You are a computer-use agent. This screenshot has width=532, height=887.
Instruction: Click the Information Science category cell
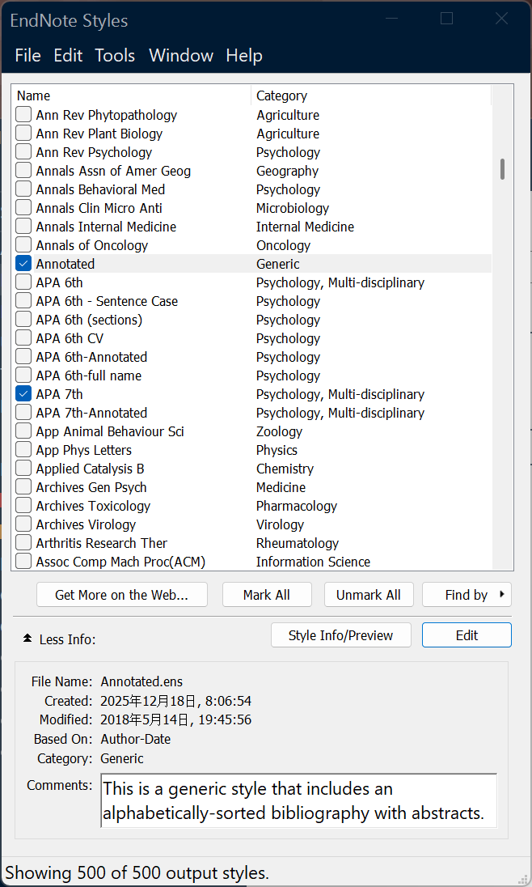(x=313, y=562)
